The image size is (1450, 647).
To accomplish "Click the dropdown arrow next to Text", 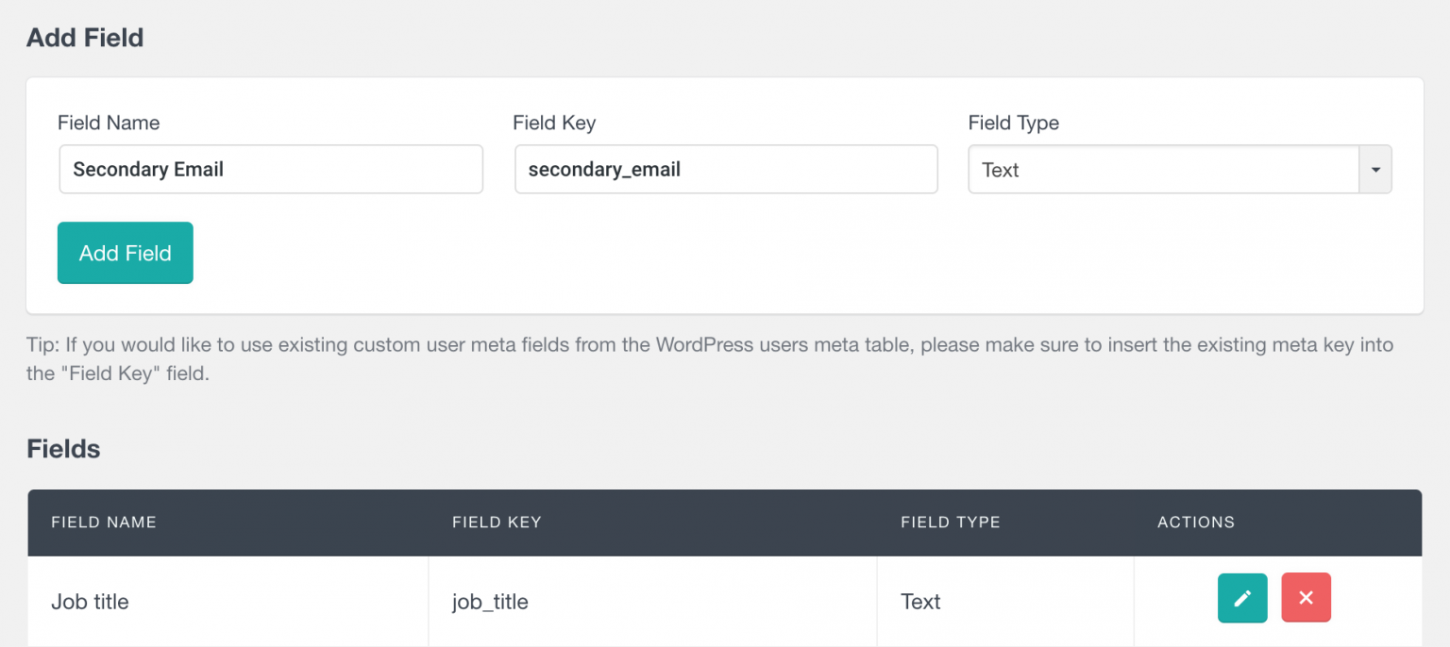I will pos(1377,169).
